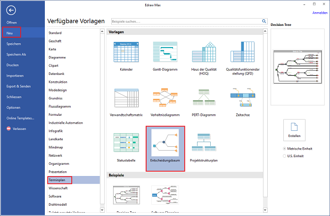
Task: Click the red Verlassen exit icon
Action: pos(8,128)
